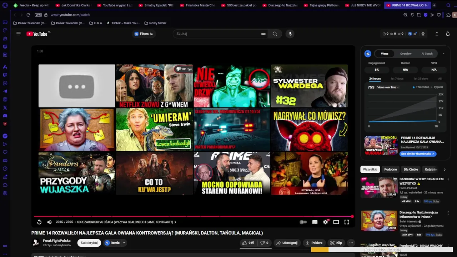Open video settings gear
The image size is (457, 257).
325,222
